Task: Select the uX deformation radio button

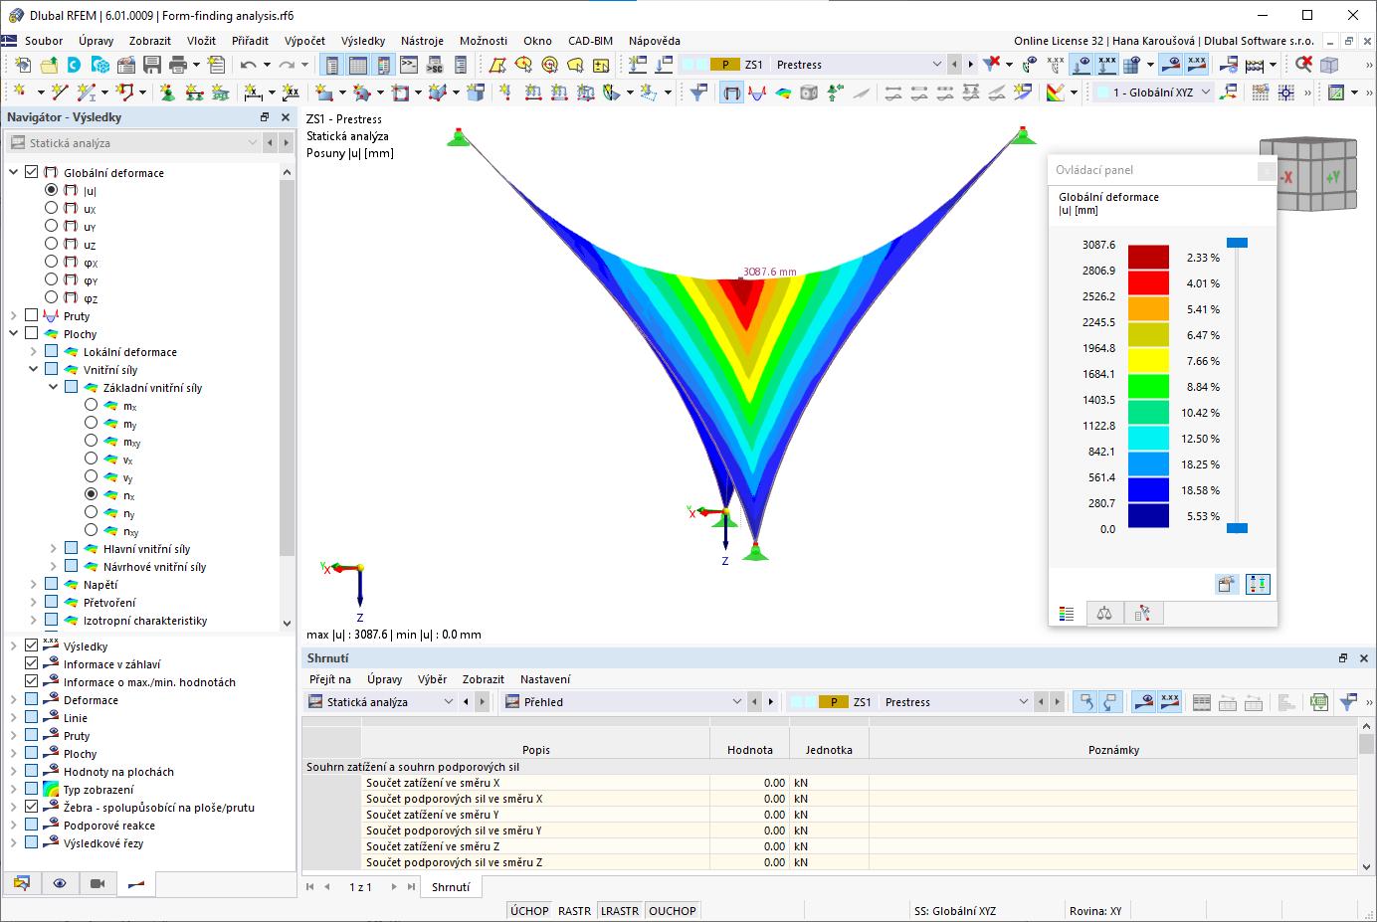Action: [52, 208]
